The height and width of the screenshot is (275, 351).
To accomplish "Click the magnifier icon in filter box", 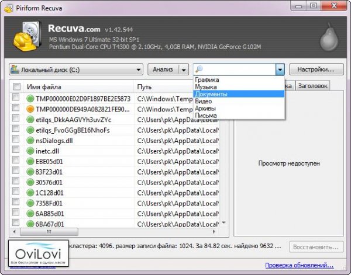I will point(199,69).
